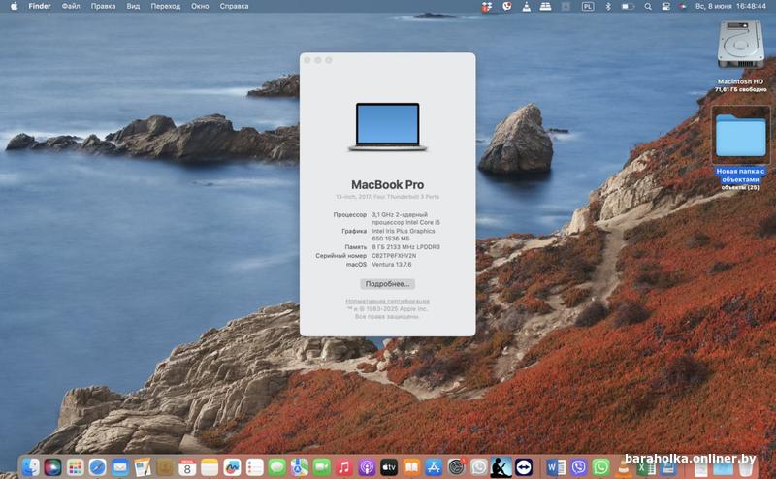The width and height of the screenshot is (776, 479).
Task: Open the Books app icon
Action: tap(411, 467)
